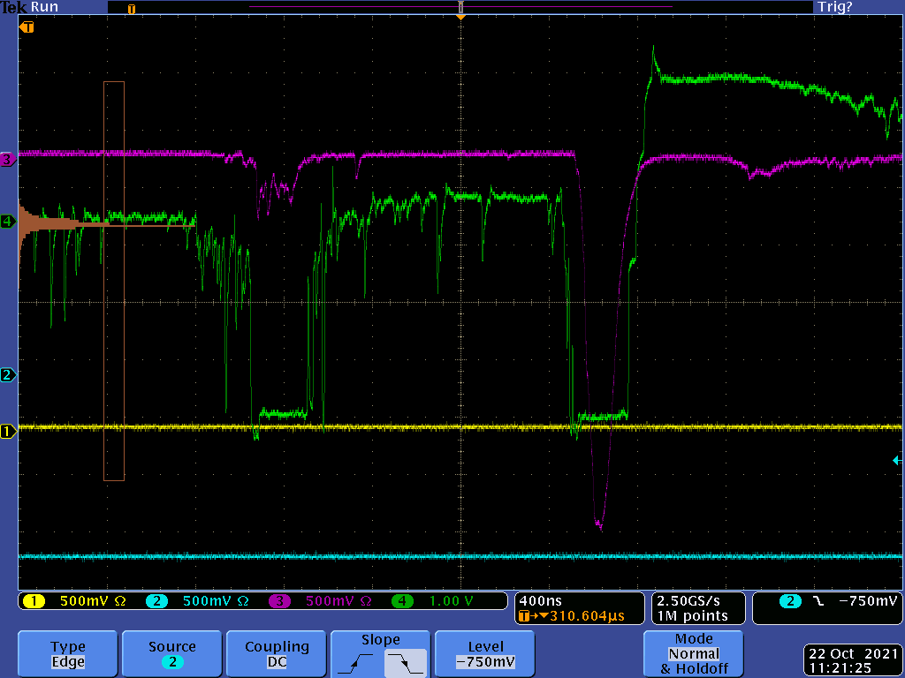Click the channel 4 green ground marker
This screenshot has width=905, height=678.
(x=8, y=222)
